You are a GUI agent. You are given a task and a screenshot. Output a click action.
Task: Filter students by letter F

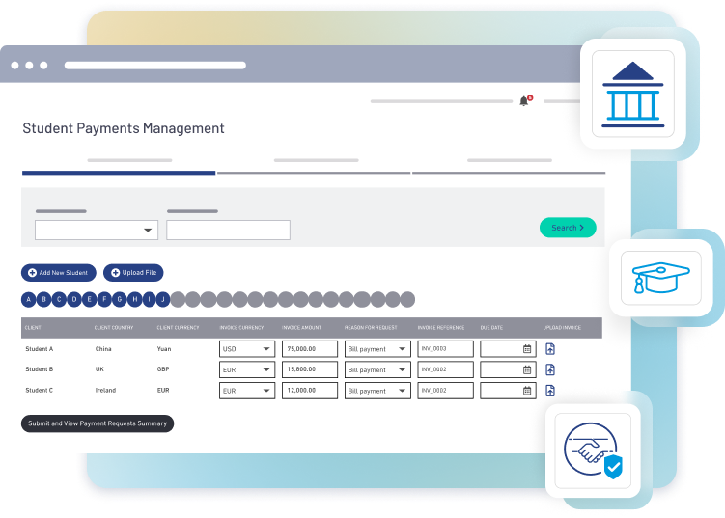point(105,299)
